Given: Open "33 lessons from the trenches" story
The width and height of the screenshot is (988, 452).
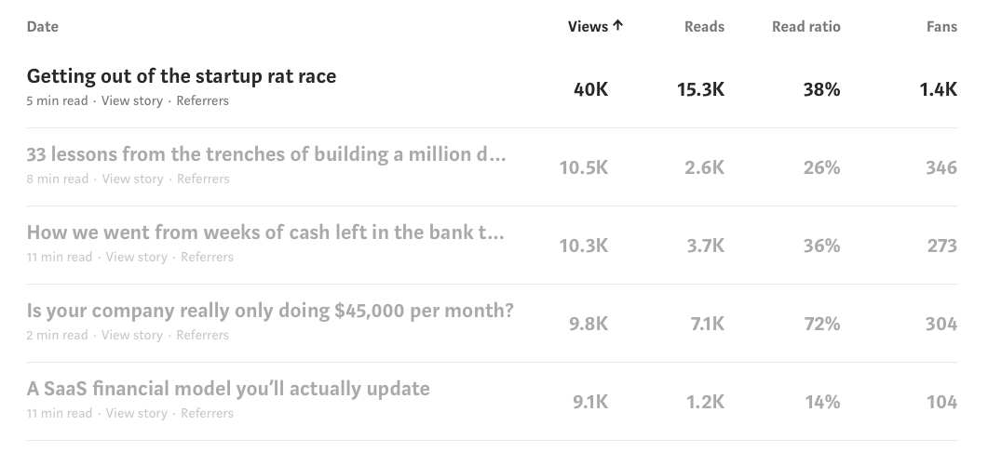Looking at the screenshot, I should 266,154.
